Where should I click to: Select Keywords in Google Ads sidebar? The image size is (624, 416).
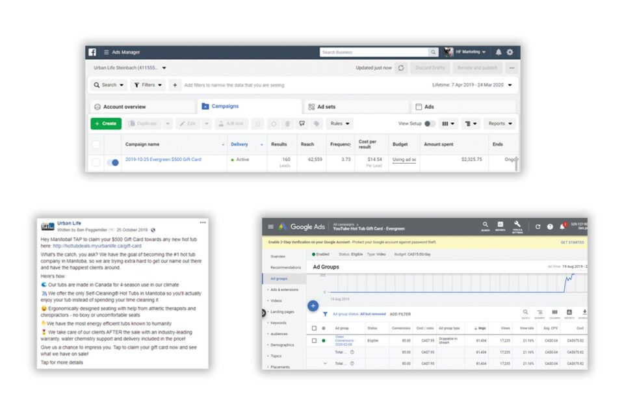(278, 322)
